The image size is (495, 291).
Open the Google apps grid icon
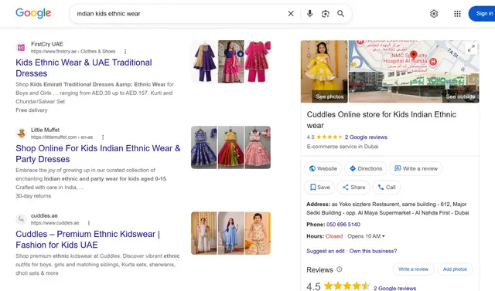coord(457,14)
